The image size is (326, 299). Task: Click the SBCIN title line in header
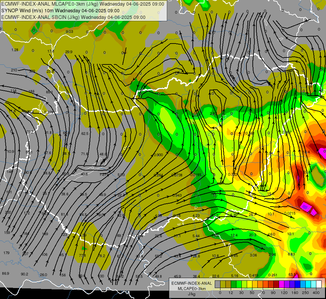click(x=73, y=17)
